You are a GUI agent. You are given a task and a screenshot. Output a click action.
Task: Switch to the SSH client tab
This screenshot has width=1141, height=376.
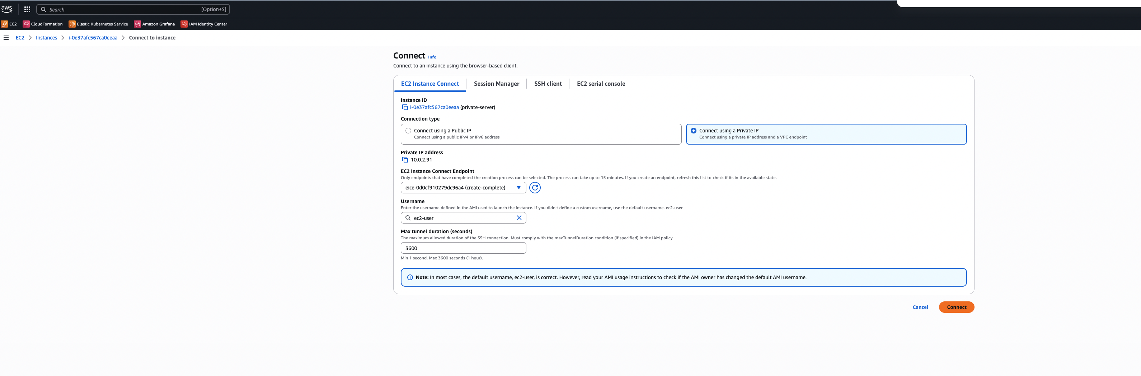[x=548, y=84]
